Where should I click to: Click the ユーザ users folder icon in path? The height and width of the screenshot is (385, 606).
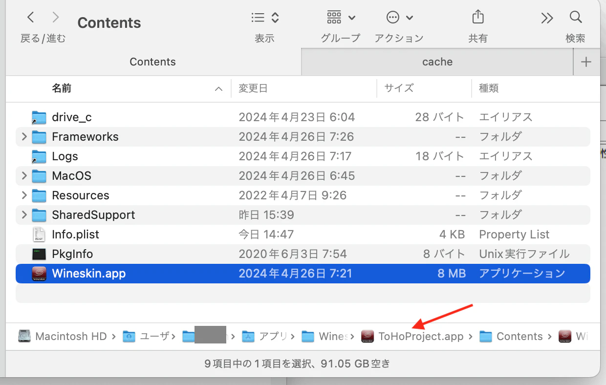129,336
